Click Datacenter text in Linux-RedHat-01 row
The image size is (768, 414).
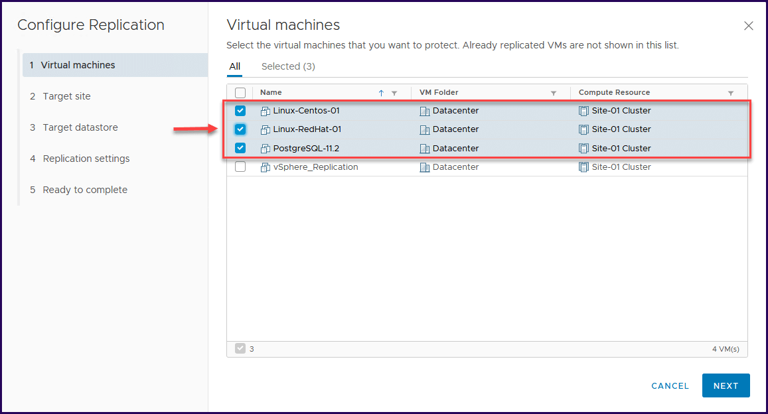click(x=455, y=129)
